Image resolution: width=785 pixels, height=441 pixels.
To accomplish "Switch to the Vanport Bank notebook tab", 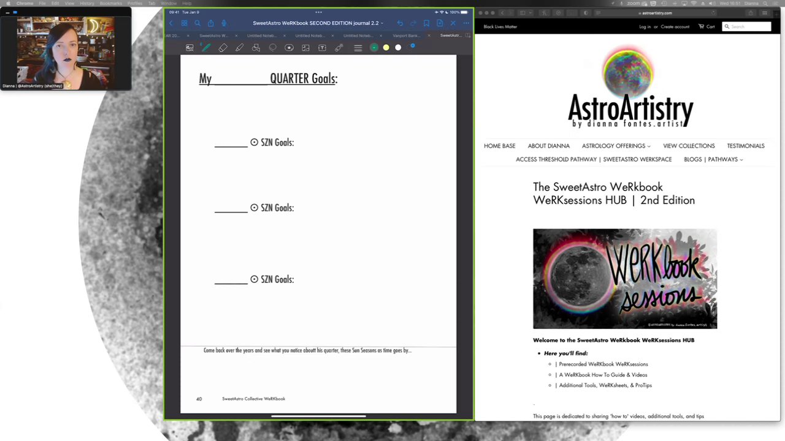I will tap(405, 36).
